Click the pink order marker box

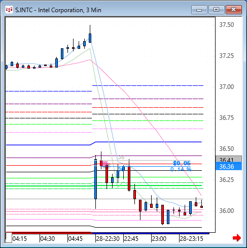point(105,164)
